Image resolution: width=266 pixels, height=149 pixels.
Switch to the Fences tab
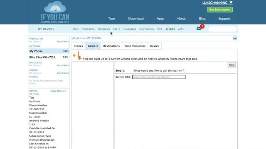79,46
